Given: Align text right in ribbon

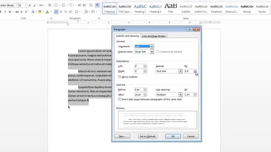Looking at the screenshot, I should [x=66, y=12].
